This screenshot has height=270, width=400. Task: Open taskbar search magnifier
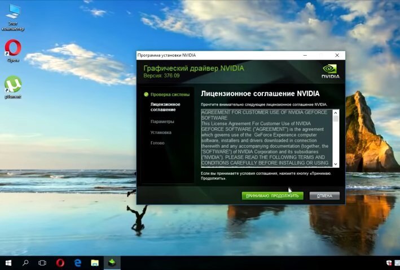click(25, 263)
